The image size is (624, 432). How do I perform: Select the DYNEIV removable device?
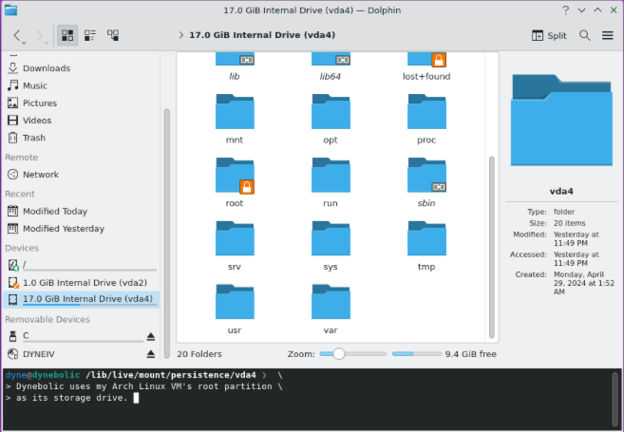74,354
